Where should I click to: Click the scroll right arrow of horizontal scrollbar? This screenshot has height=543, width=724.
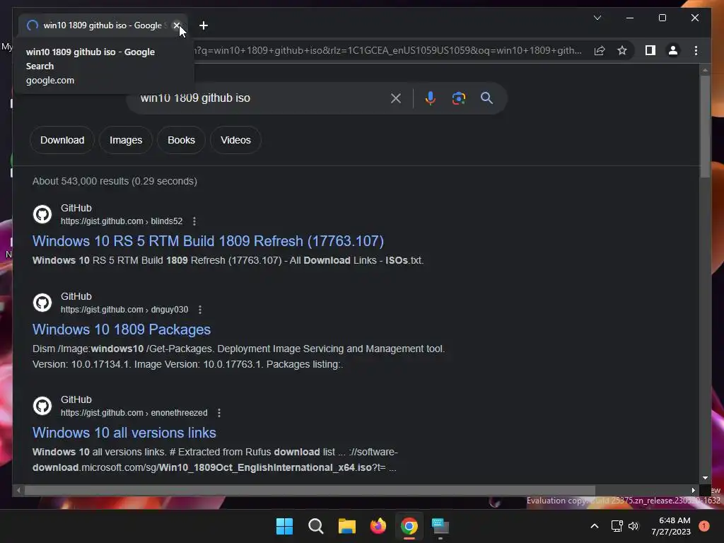click(693, 490)
